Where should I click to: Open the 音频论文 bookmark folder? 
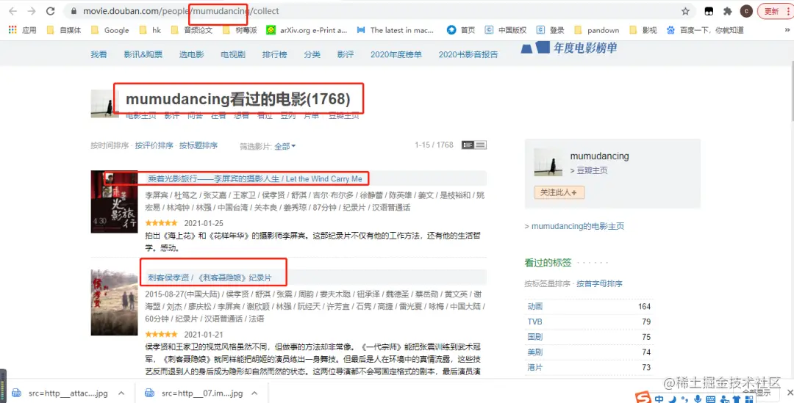[x=191, y=30]
